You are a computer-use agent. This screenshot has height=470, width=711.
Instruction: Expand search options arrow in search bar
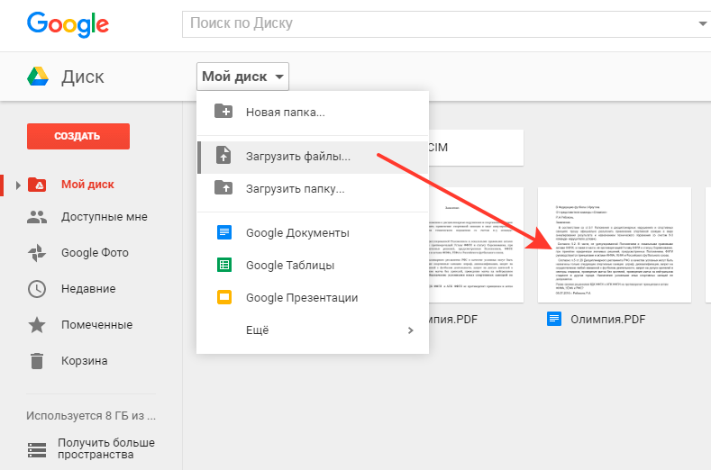(x=703, y=23)
